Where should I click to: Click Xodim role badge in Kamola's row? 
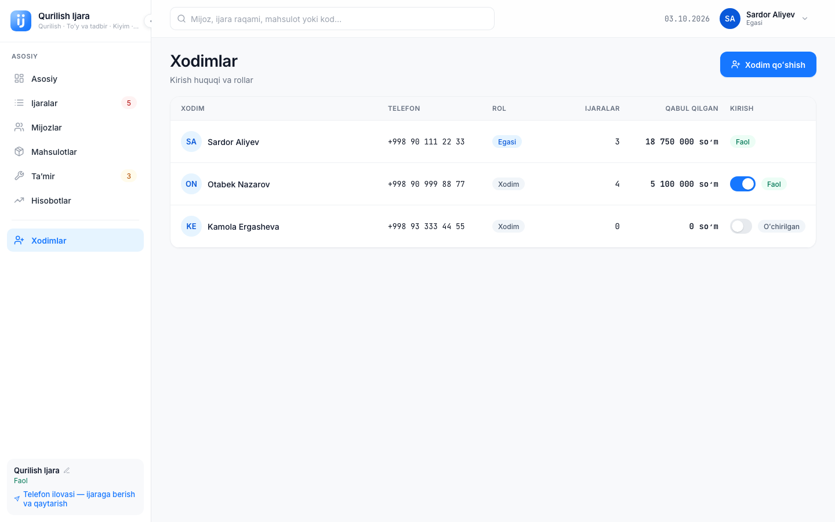tap(509, 226)
